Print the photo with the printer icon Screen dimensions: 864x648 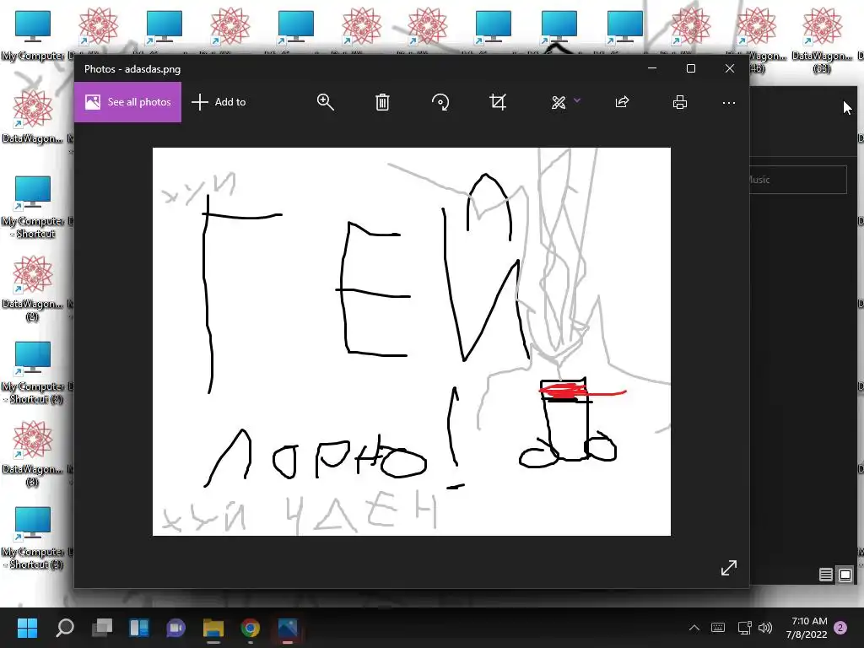(x=680, y=102)
